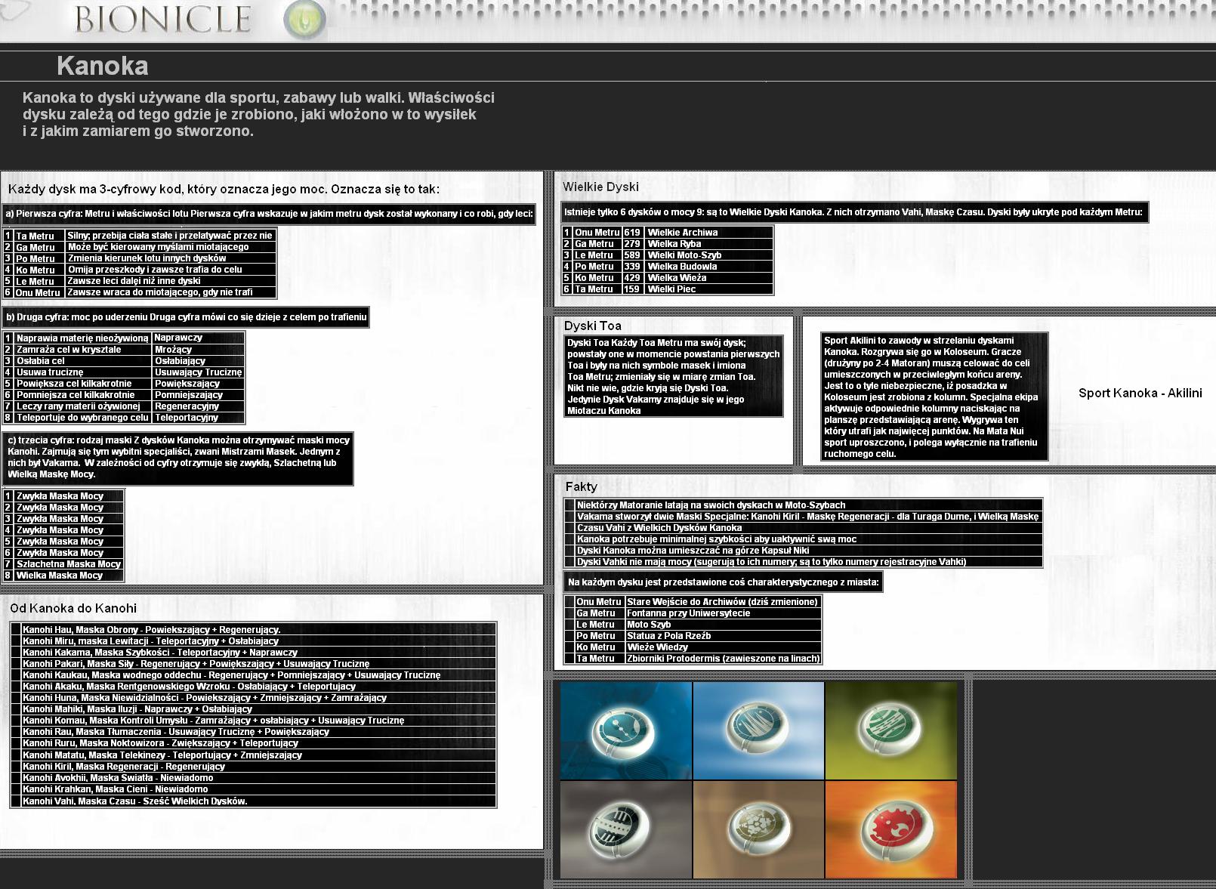Open the green-patterned Kanoka disc image

891,730
